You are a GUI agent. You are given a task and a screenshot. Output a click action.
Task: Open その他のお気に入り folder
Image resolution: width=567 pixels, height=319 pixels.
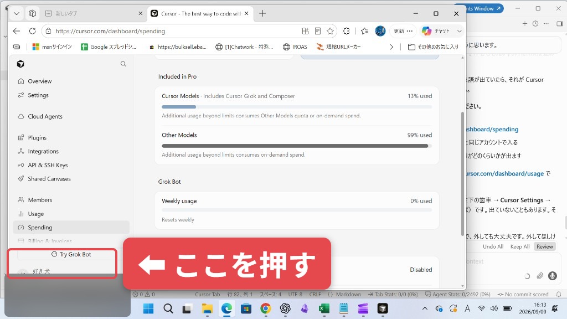tap(433, 47)
